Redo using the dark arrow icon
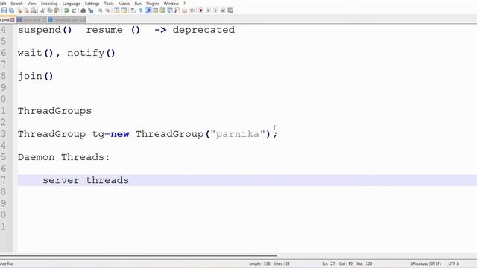This screenshot has width=477, height=268. point(74,10)
